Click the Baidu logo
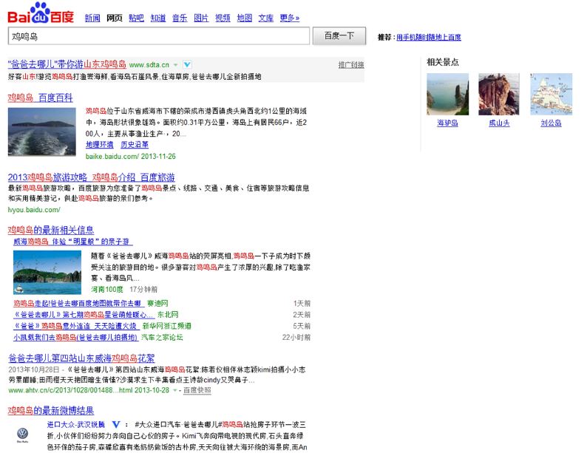 41,13
